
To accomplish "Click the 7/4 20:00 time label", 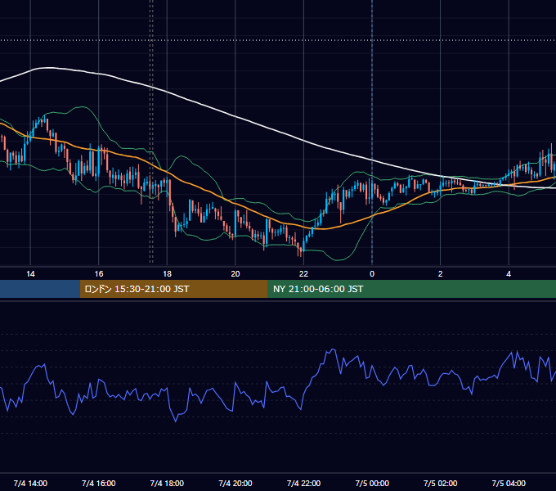I will point(235,483).
